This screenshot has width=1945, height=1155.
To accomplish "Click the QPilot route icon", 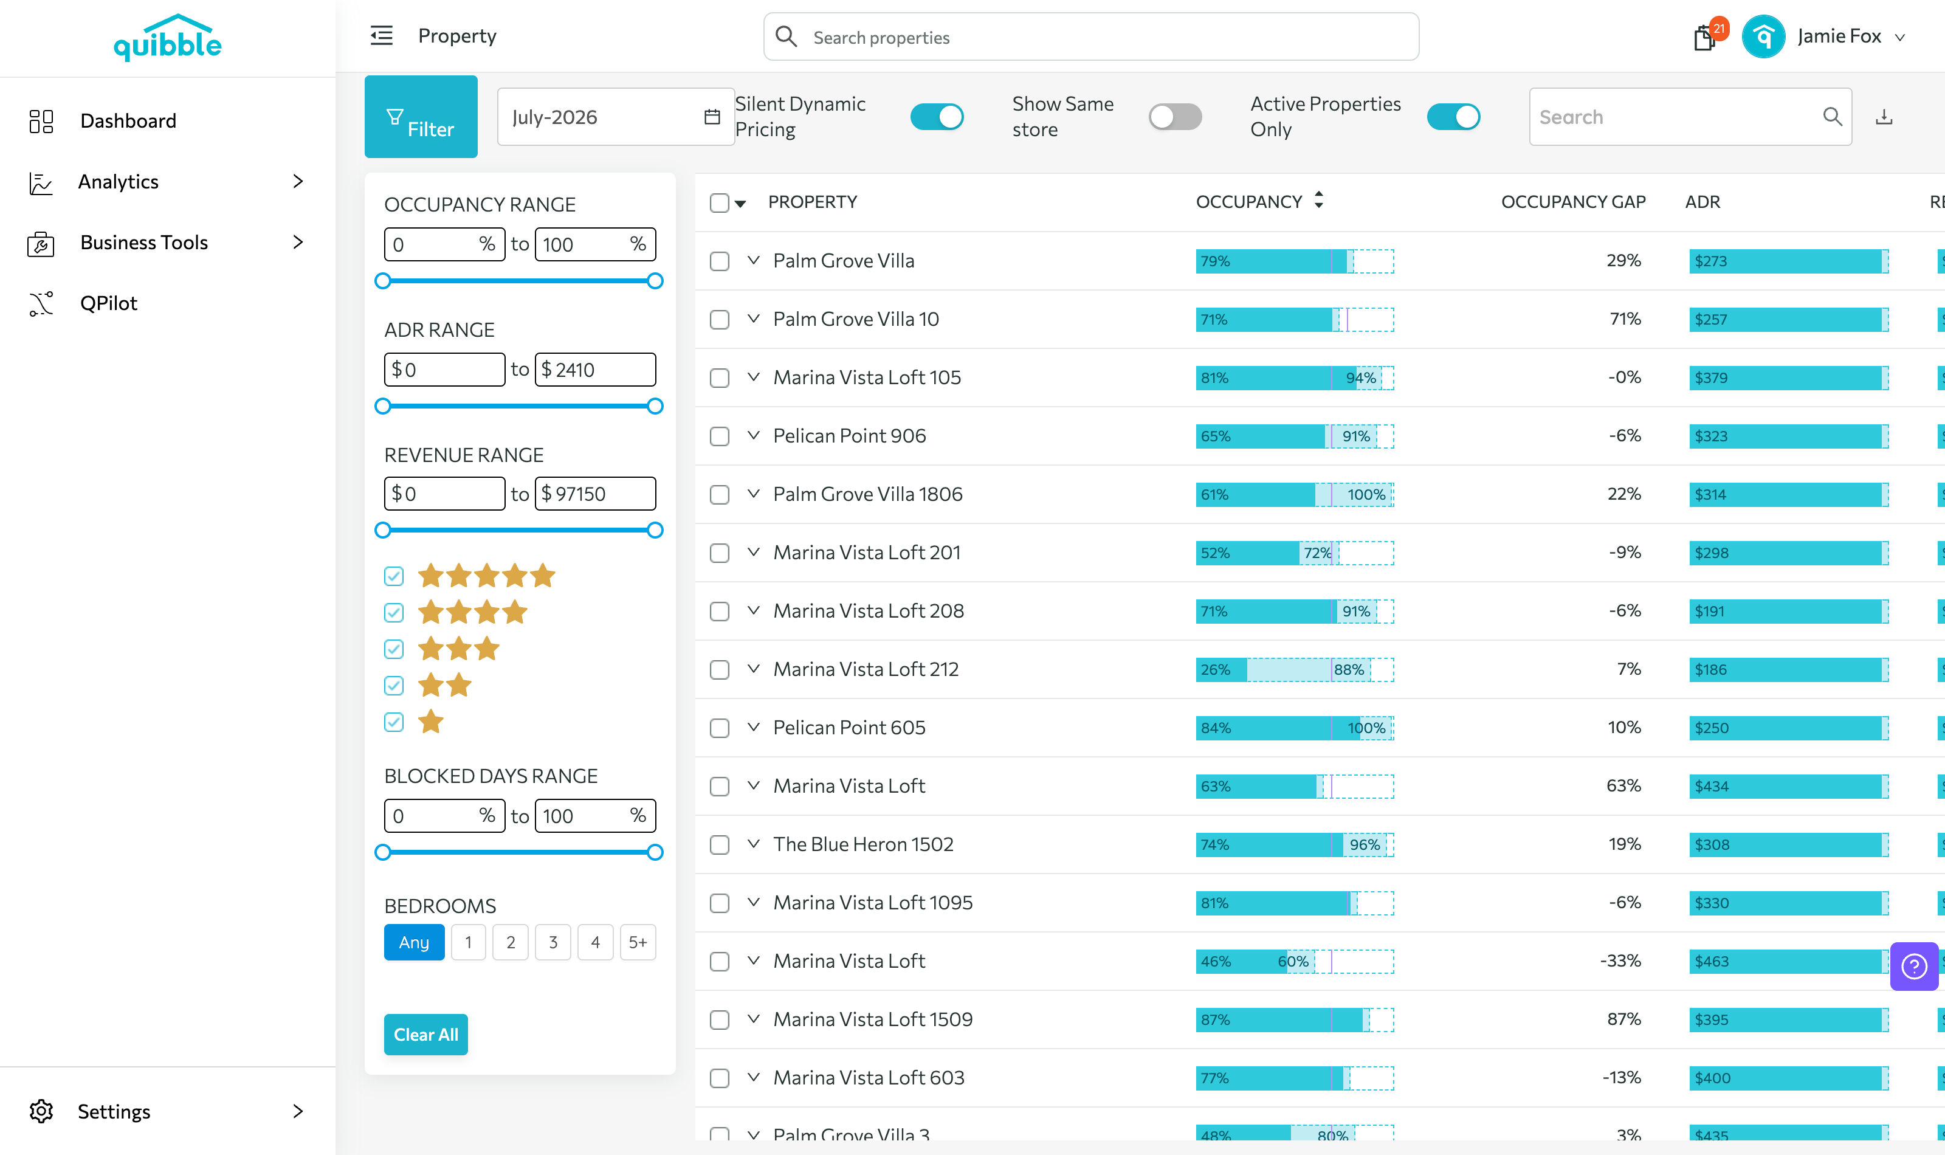I will pyautogui.click(x=41, y=303).
